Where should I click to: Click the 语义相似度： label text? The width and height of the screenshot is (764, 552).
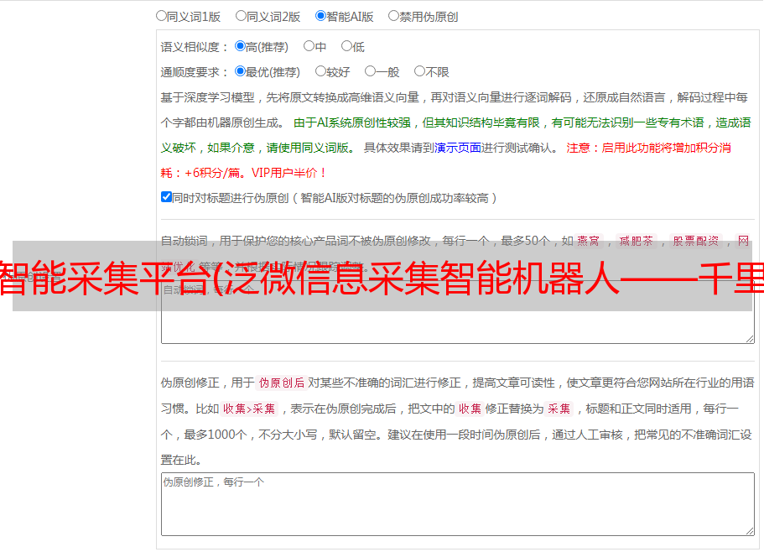[195, 47]
